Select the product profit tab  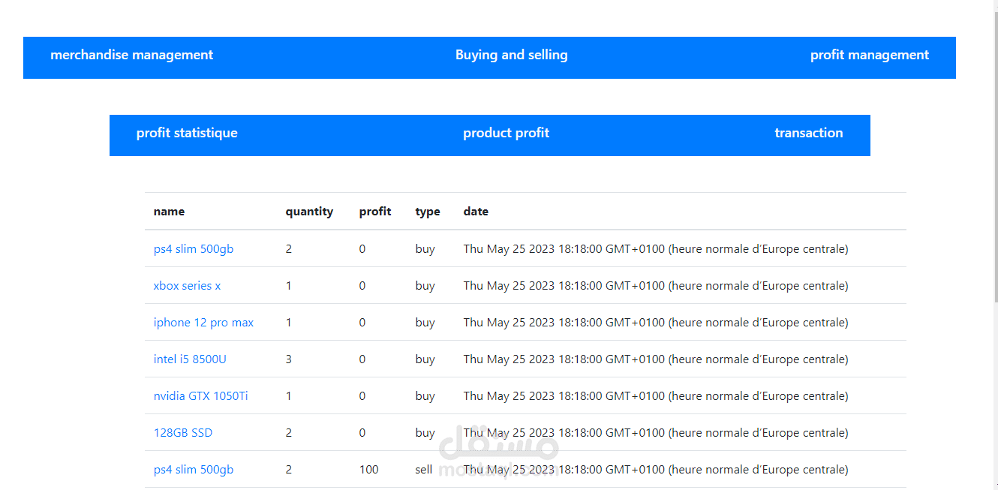coord(506,134)
